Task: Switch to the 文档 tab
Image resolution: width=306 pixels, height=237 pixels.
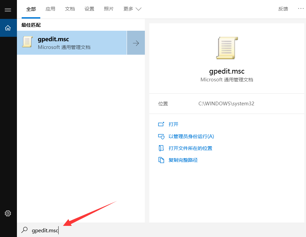Action: [70, 9]
